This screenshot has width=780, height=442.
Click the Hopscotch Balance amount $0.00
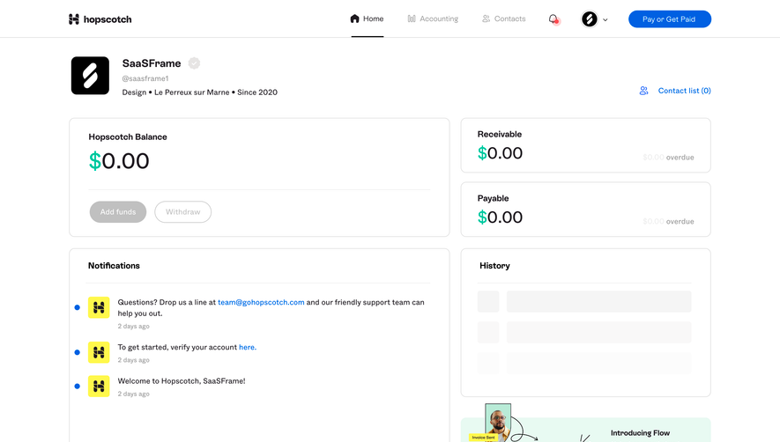point(119,161)
